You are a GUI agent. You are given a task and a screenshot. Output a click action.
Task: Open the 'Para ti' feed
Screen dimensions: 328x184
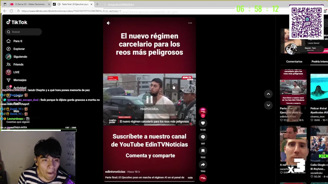[18, 41]
